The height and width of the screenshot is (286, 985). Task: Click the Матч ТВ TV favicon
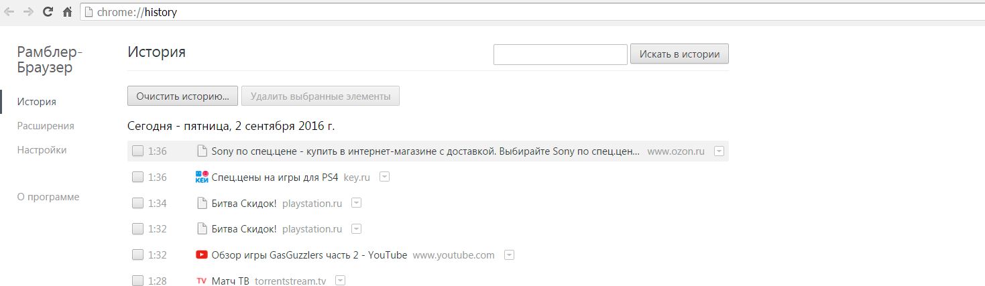coord(201,281)
